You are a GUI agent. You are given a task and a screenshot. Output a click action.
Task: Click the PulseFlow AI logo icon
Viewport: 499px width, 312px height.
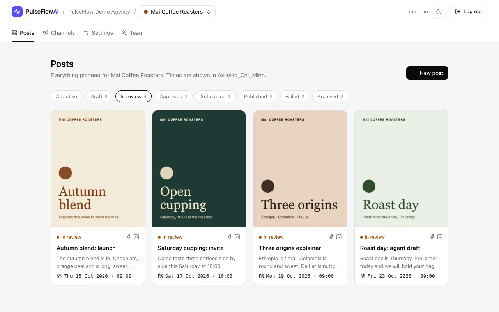pos(17,12)
